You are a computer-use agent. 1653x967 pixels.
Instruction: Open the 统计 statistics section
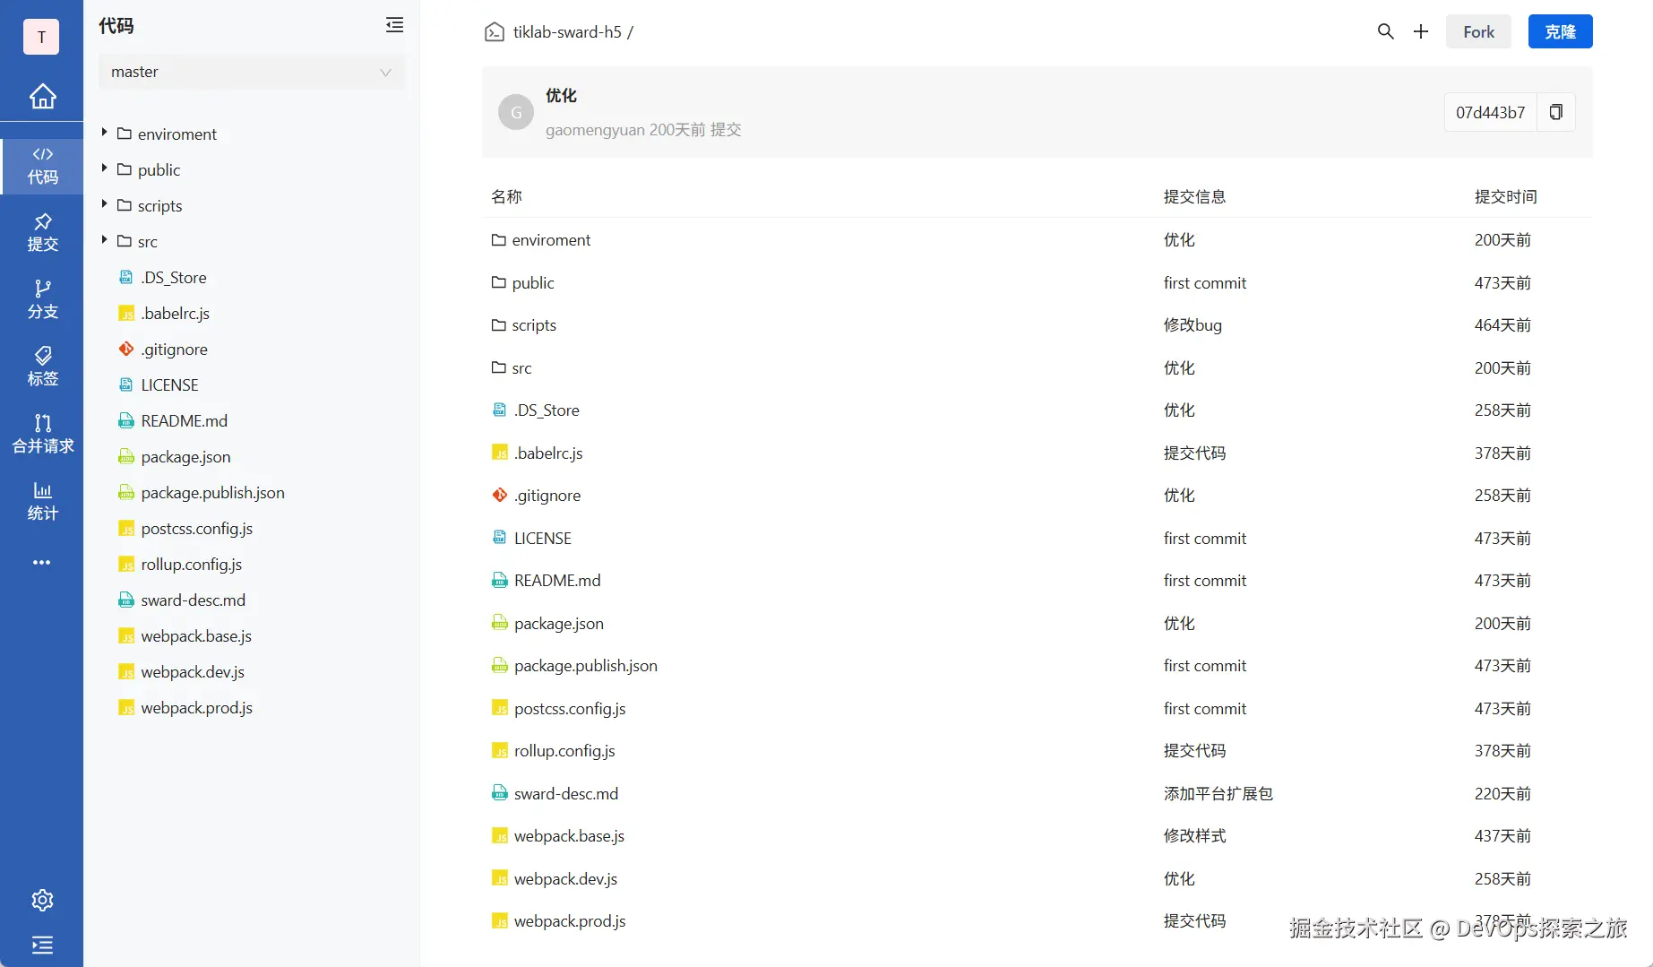(x=42, y=501)
